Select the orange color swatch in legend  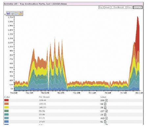(x=7, y=104)
